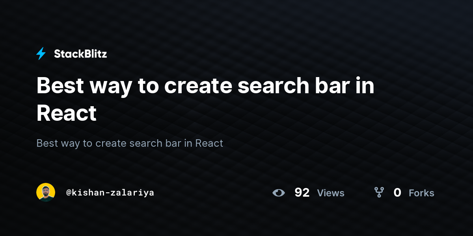Open the StackBlitz wordmark link

tap(80, 54)
